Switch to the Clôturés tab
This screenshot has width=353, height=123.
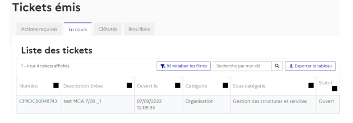pyautogui.click(x=108, y=29)
